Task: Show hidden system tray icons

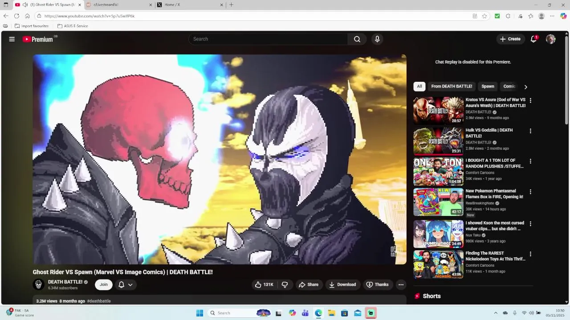Action: (x=496, y=313)
